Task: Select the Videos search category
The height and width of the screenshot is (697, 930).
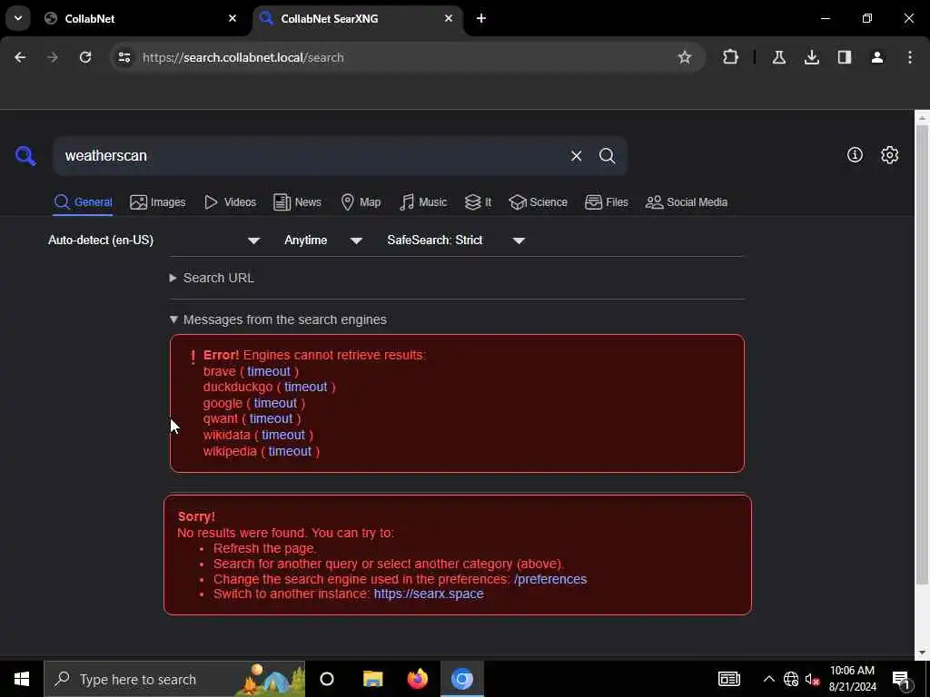Action: [x=230, y=202]
